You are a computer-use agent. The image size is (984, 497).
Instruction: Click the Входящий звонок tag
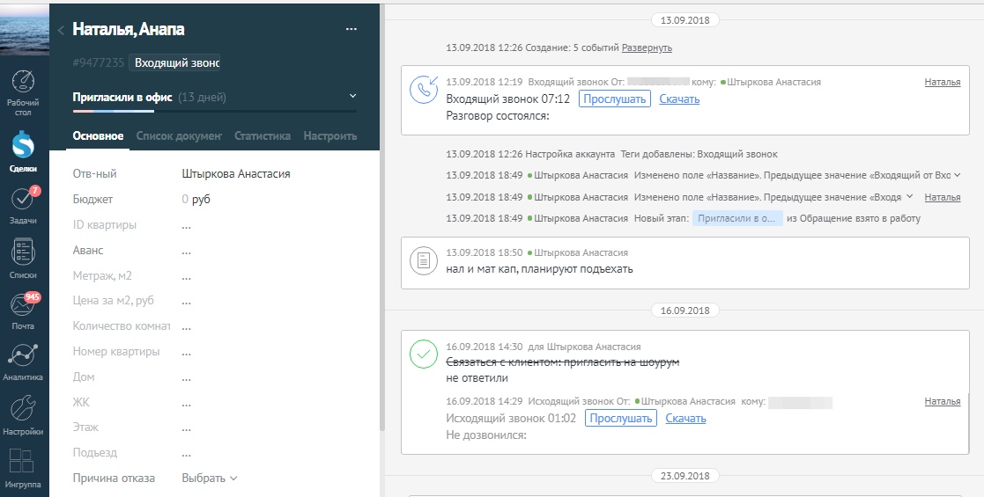point(174,62)
